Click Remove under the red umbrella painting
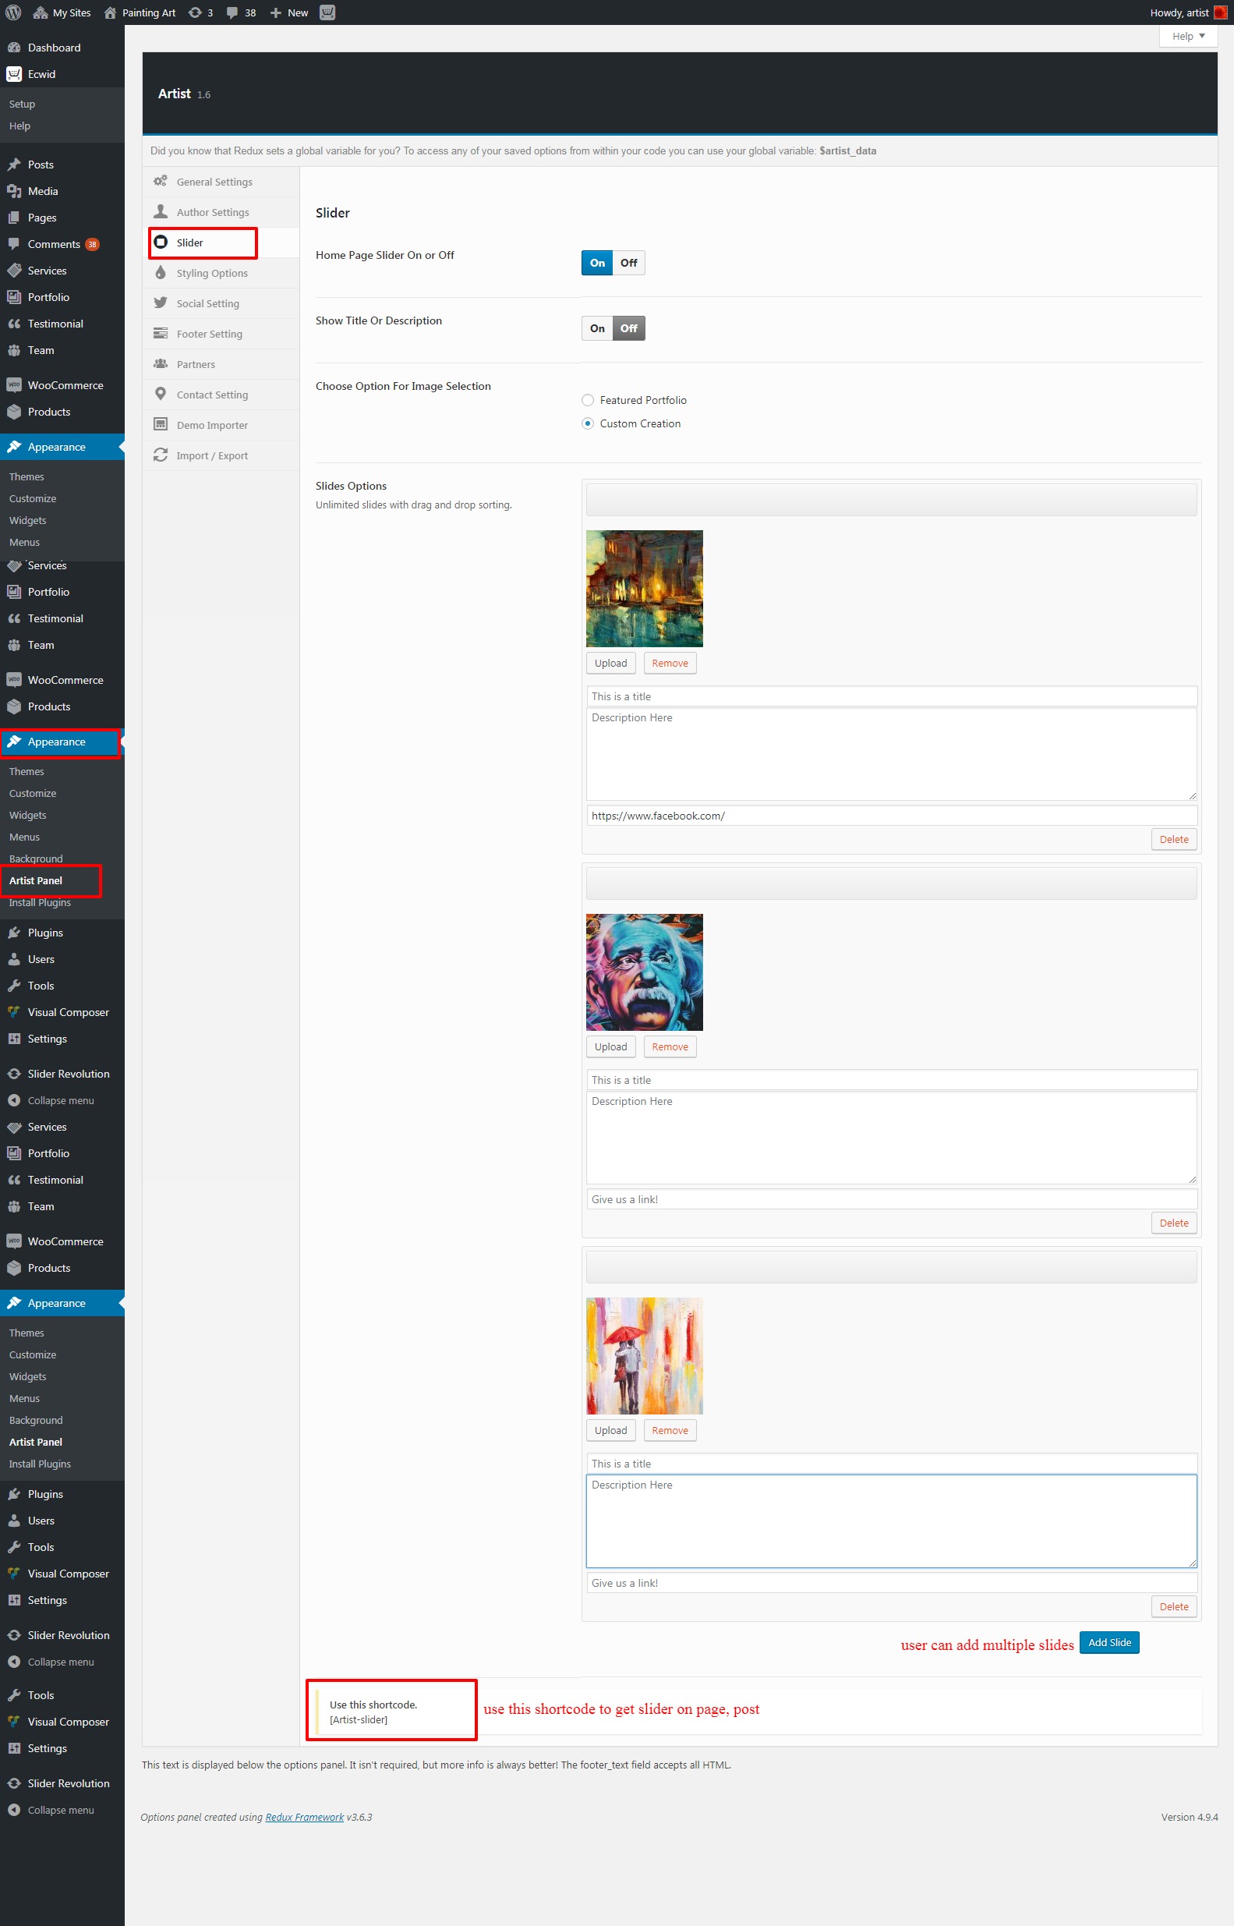The image size is (1234, 1926). [670, 1431]
